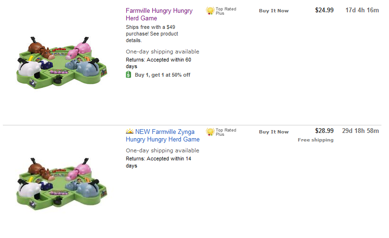Click Top Rated Plus badge on first listing

221,11
